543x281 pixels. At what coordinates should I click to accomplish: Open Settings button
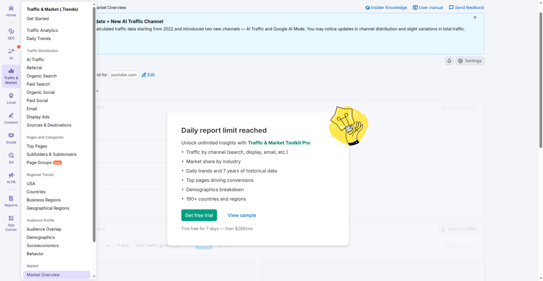click(470, 61)
